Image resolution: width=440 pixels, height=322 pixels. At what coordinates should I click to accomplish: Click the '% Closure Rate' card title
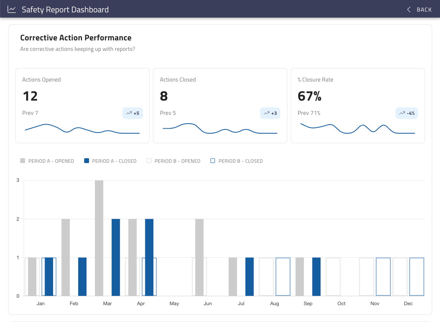coord(315,80)
